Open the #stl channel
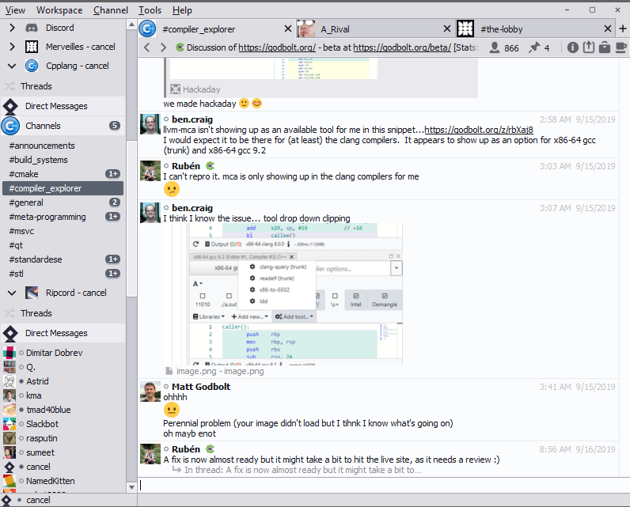Viewport: 630px width, 507px height. coord(63,274)
